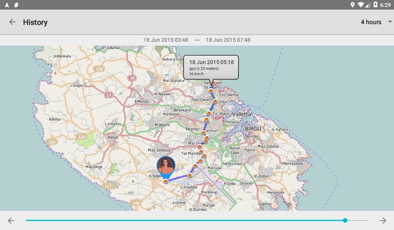The width and height of the screenshot is (394, 230).
Task: Tap the road 16 shield on map
Action: point(132,78)
